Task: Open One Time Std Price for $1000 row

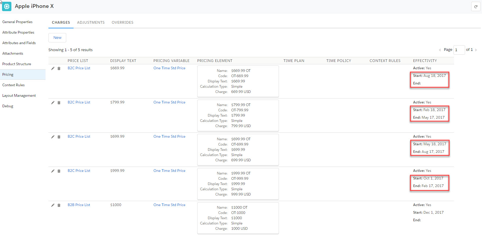Action: [x=170, y=205]
